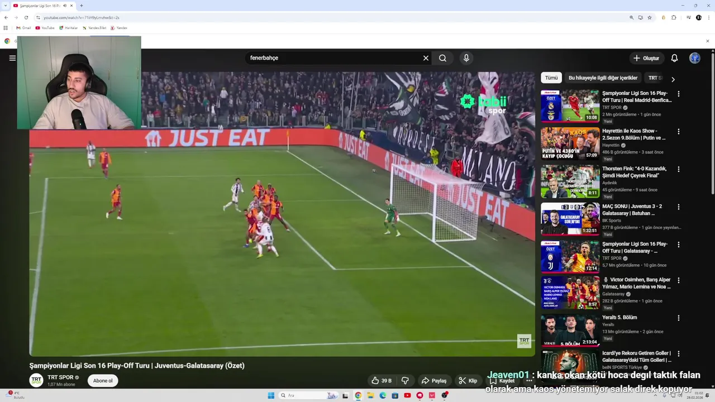This screenshot has height=402, width=715.
Task: Click the Oluştur create button
Action: point(646,58)
